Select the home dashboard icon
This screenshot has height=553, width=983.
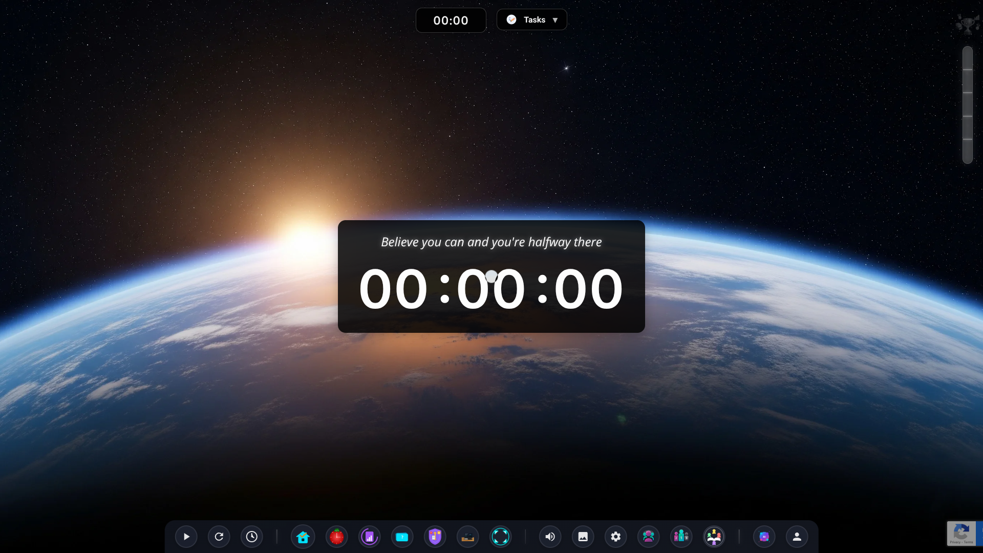[x=303, y=537]
